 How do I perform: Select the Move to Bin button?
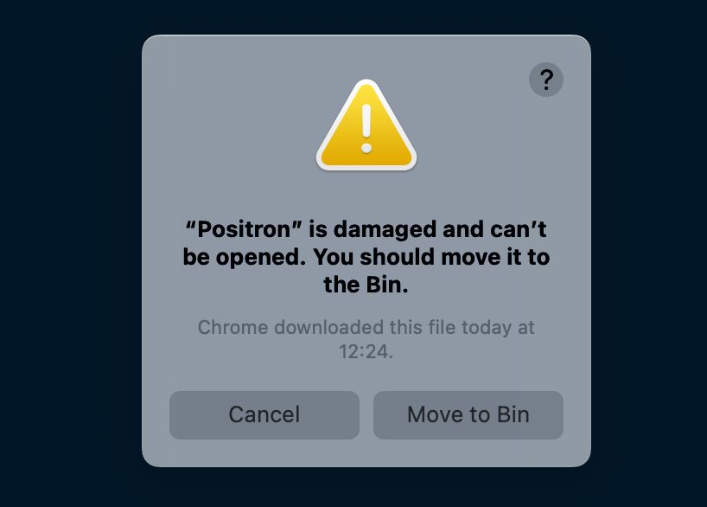[468, 415]
